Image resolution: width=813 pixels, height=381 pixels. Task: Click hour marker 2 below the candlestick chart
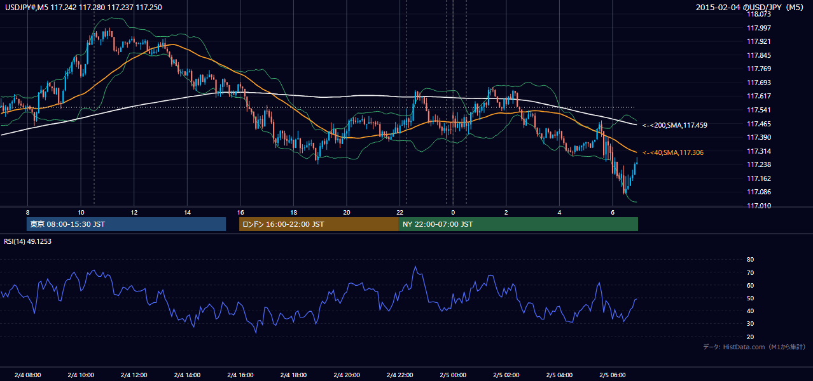click(506, 211)
